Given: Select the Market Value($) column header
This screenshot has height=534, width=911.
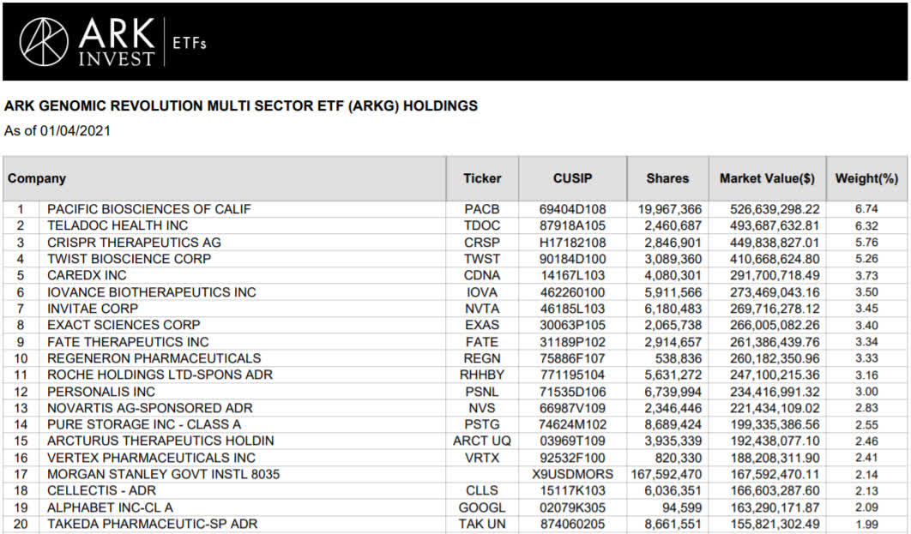Looking at the screenshot, I should (767, 179).
